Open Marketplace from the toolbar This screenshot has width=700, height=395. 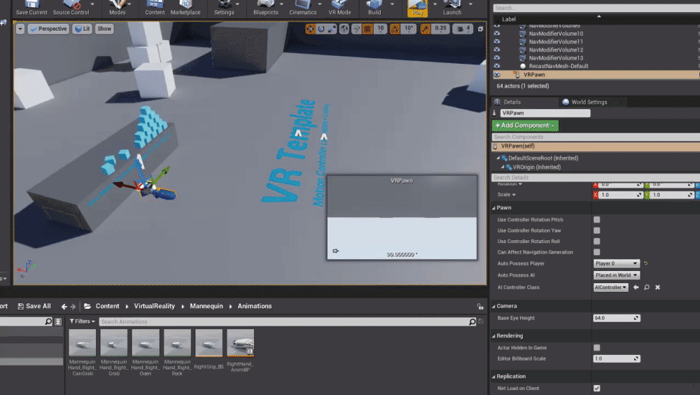coord(185,8)
